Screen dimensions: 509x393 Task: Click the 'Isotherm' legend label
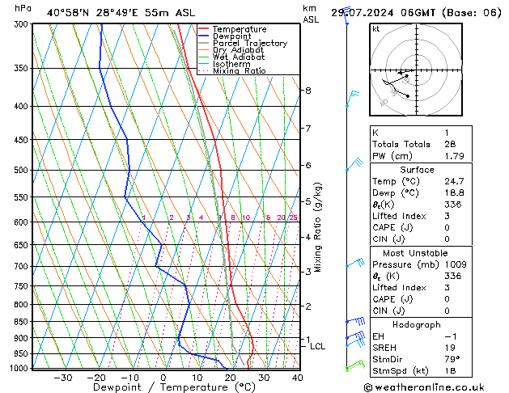click(x=231, y=64)
